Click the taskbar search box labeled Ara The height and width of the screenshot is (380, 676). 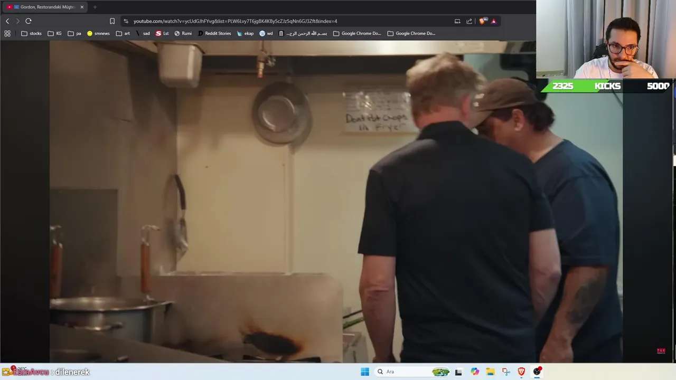click(x=412, y=372)
